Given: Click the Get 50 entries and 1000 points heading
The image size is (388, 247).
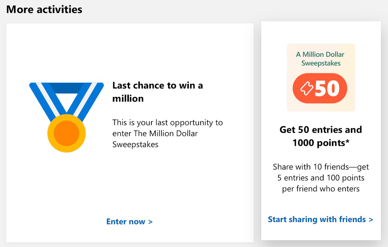Looking at the screenshot, I should pyautogui.click(x=320, y=136).
